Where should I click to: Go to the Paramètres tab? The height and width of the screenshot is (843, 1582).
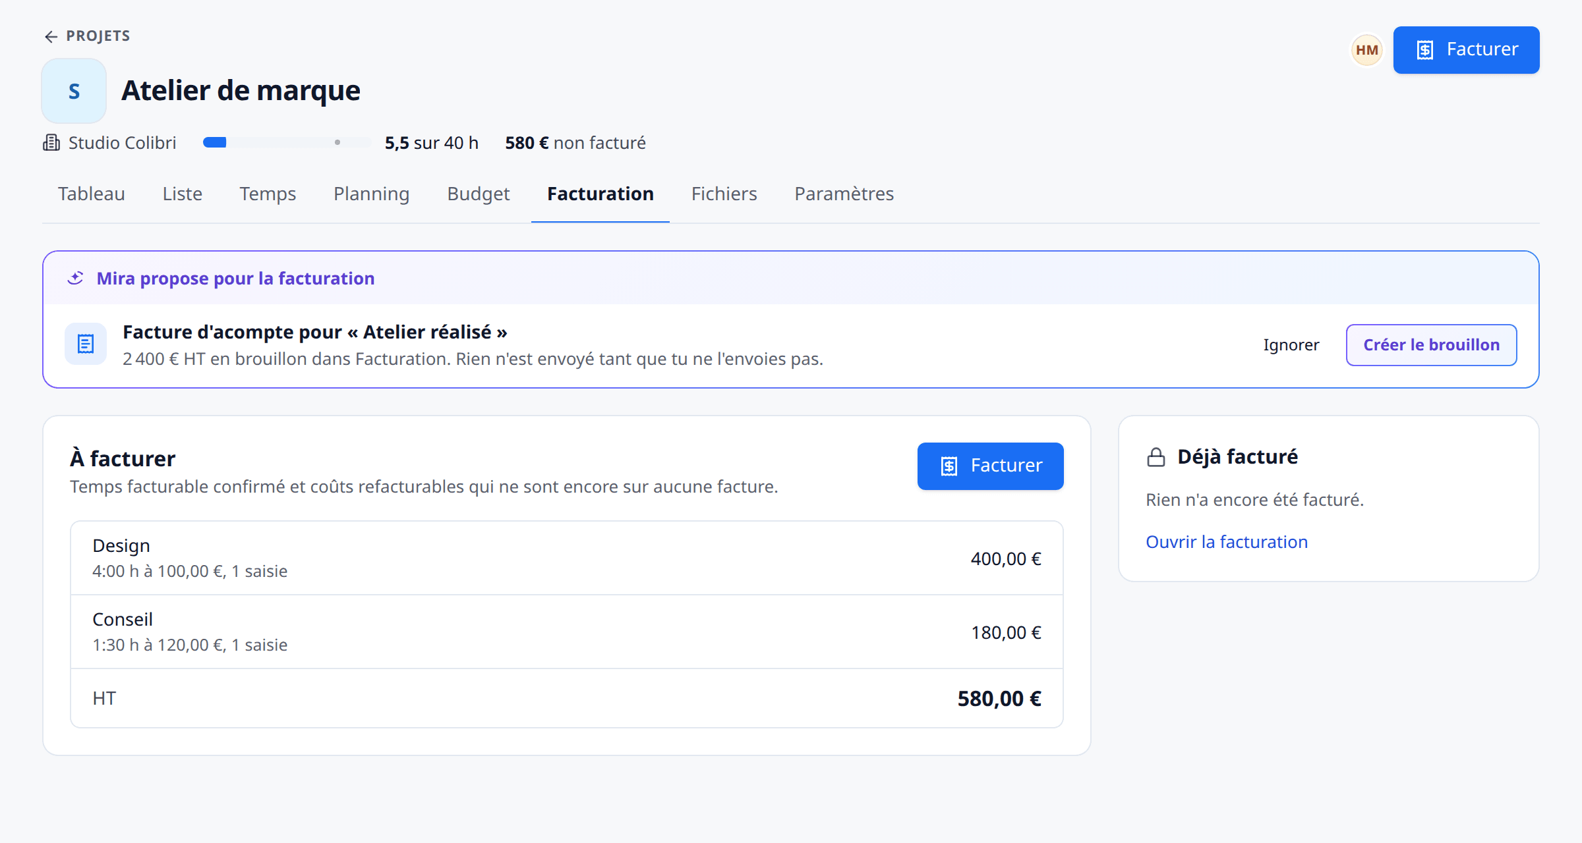pyautogui.click(x=844, y=194)
